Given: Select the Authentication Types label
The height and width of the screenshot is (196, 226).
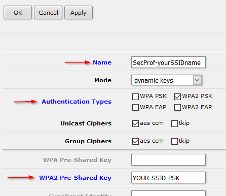Looking at the screenshot, I should coord(77,102).
